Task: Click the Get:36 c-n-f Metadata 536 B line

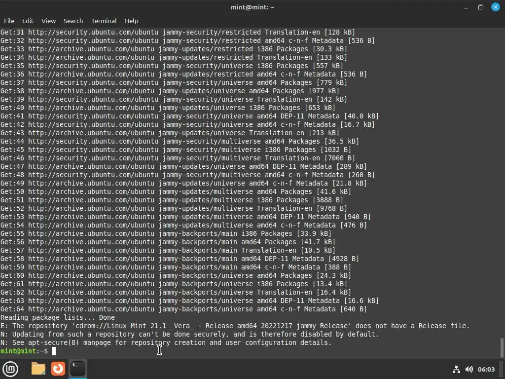Action: click(183, 74)
